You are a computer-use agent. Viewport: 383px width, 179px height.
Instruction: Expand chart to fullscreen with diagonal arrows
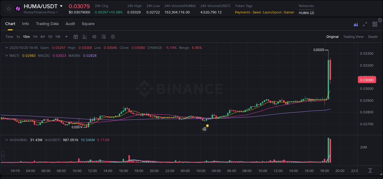click(365, 24)
